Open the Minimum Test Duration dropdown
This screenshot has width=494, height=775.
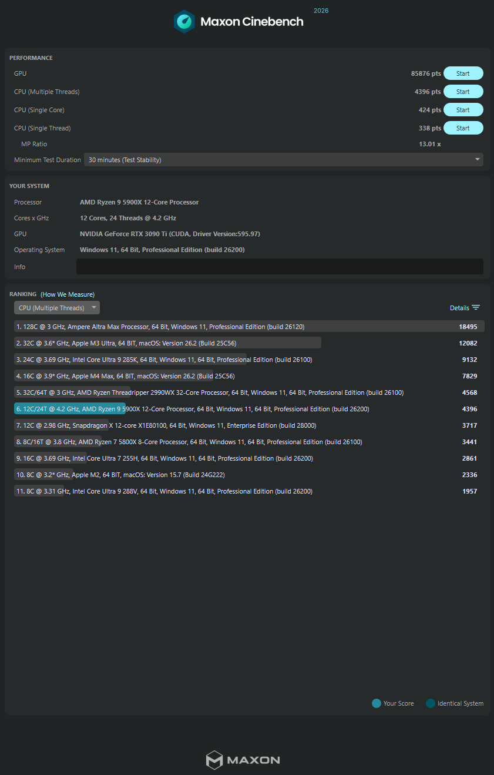coord(283,160)
